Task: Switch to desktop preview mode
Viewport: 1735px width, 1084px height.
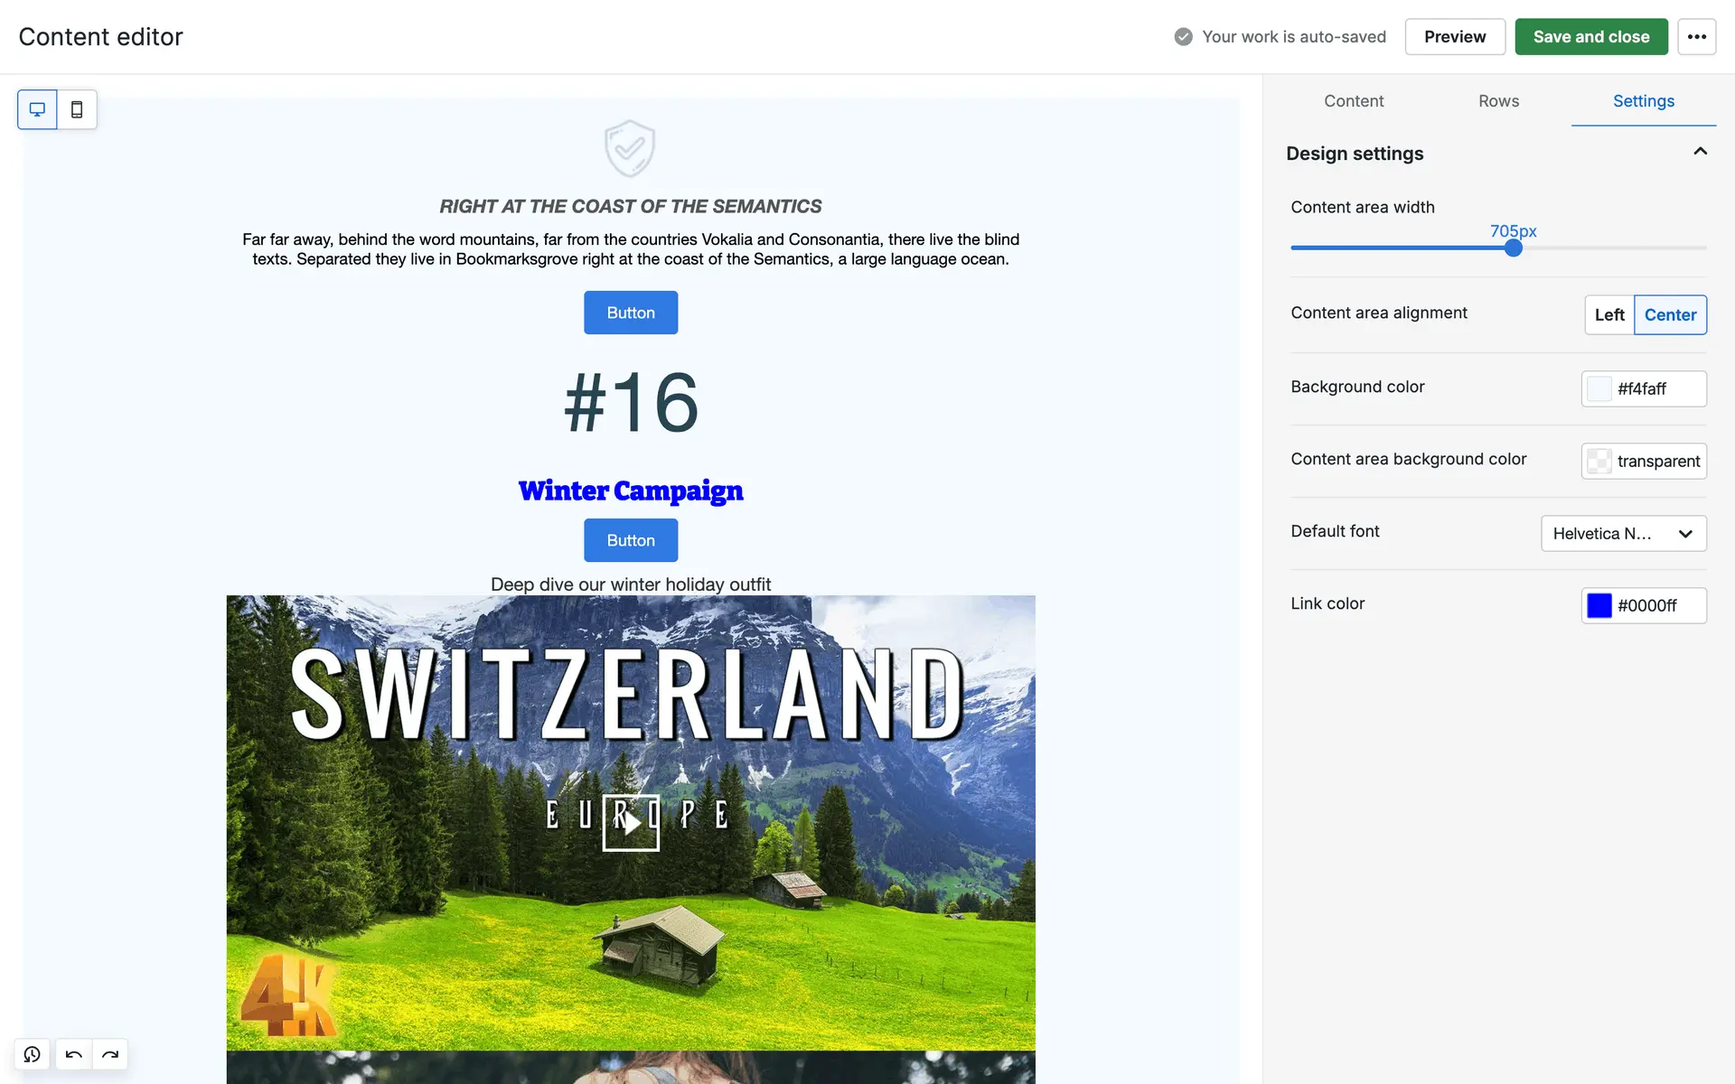Action: point(37,109)
